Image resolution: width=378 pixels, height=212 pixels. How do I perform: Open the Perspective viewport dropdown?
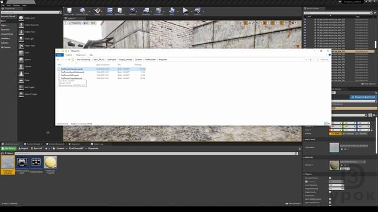click(x=75, y=23)
